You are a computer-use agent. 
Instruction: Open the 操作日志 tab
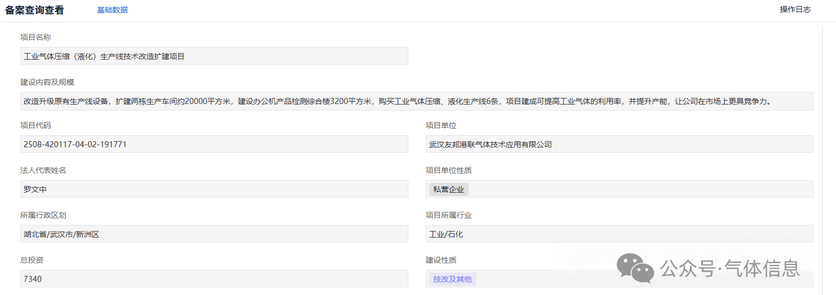(795, 9)
